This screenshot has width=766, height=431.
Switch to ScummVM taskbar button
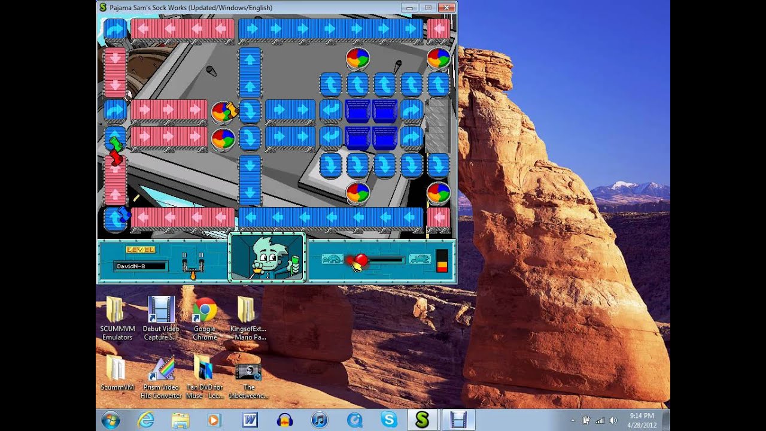423,420
